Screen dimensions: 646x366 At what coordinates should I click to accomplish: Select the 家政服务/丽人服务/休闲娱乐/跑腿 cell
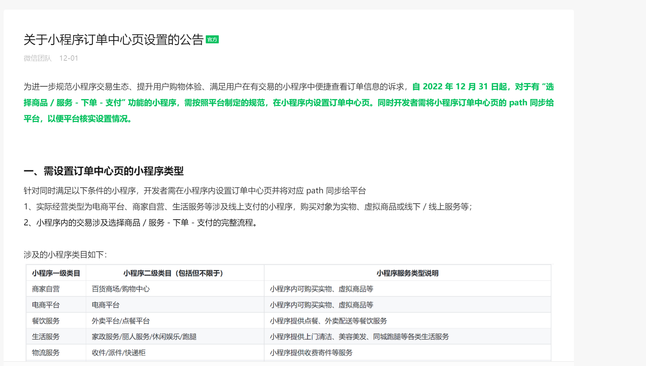coord(144,337)
